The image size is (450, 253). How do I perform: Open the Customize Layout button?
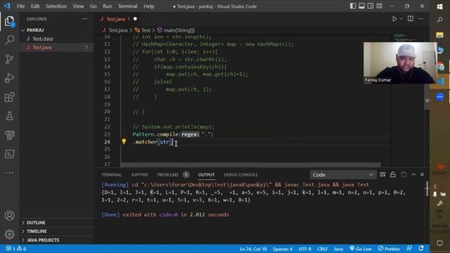pyautogui.click(x=380, y=6)
